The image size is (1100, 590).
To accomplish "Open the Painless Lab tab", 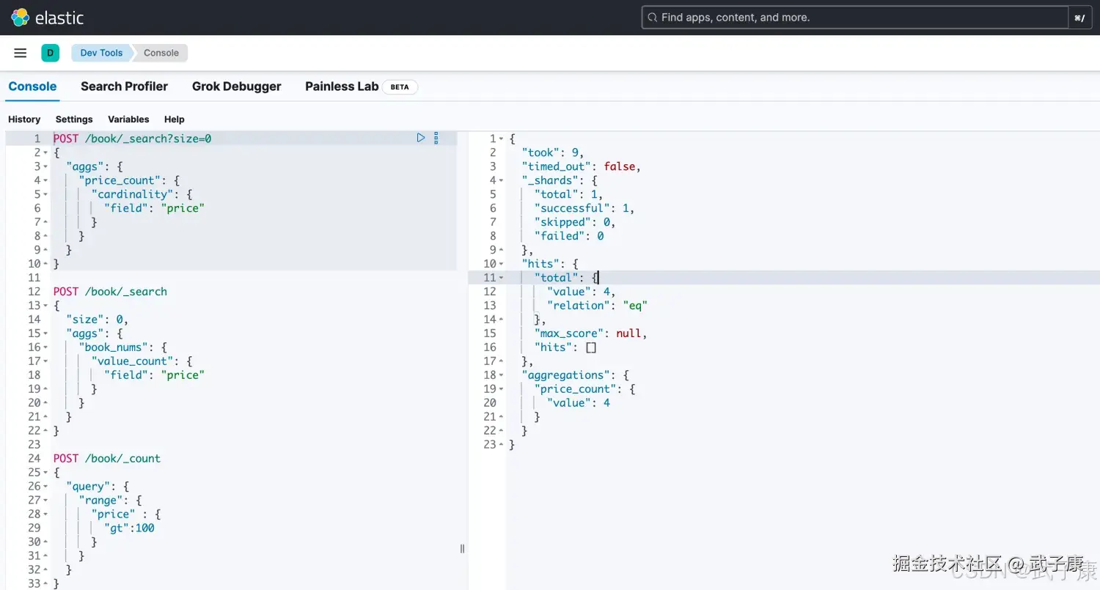I will pos(342,86).
